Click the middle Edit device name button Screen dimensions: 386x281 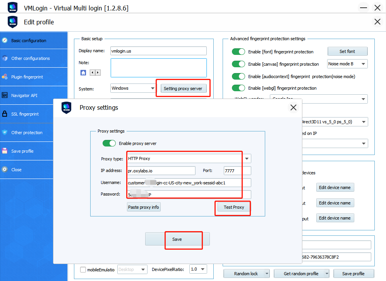pyautogui.click(x=335, y=203)
